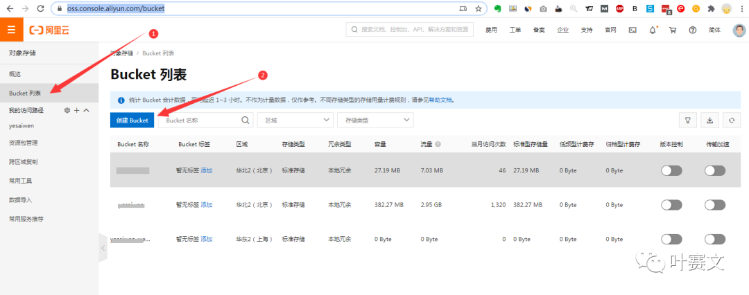Viewport: 749px width, 295px height.
Task: Click 添加 tag link in 华东2（上海）row
Action: pyautogui.click(x=207, y=239)
